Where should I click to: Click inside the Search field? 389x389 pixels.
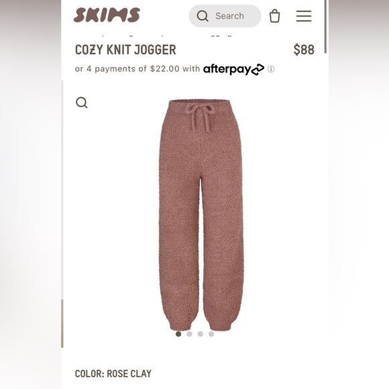(225, 16)
